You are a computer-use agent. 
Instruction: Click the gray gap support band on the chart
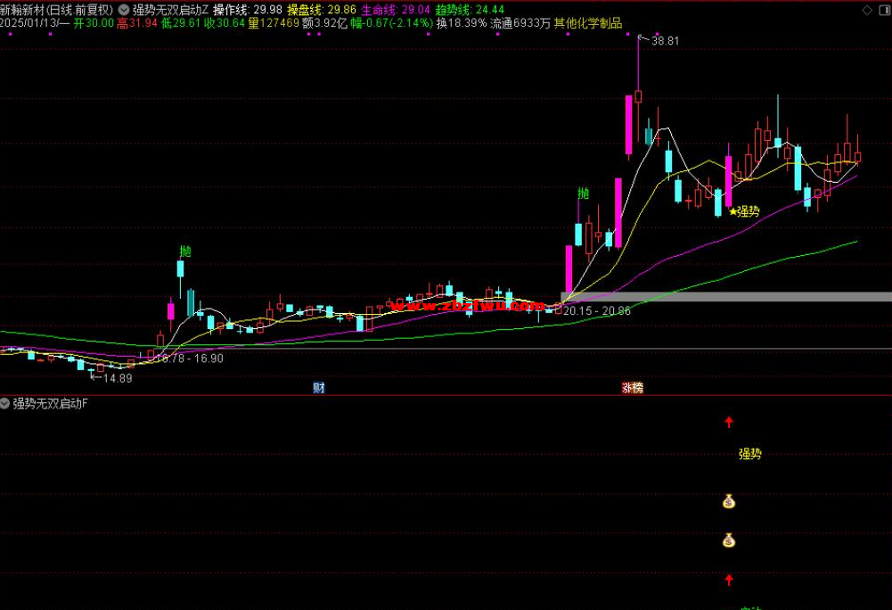(726, 297)
